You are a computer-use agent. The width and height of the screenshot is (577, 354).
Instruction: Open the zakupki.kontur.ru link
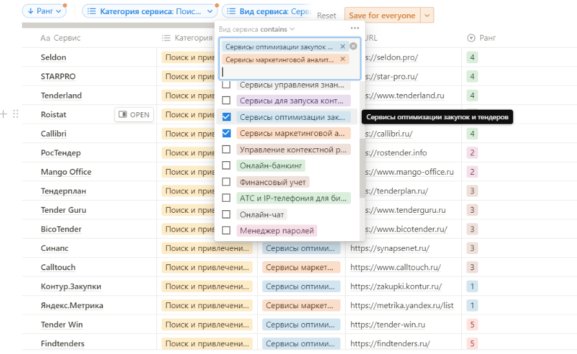(x=396, y=286)
